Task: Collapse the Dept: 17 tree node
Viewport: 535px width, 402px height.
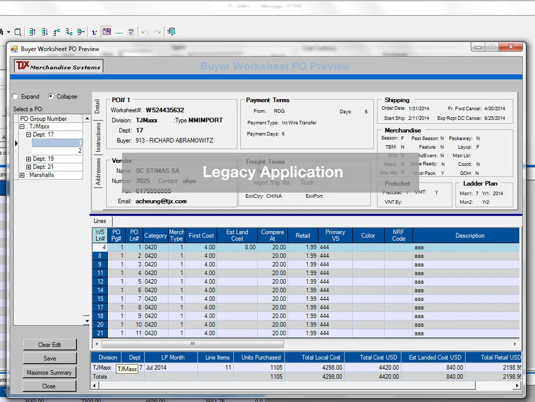Action: (29, 135)
